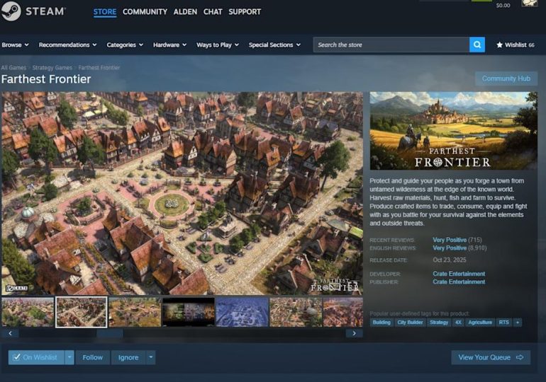This screenshot has height=382, width=546.
Task: Open the ALDEN profile tab
Action: (185, 12)
